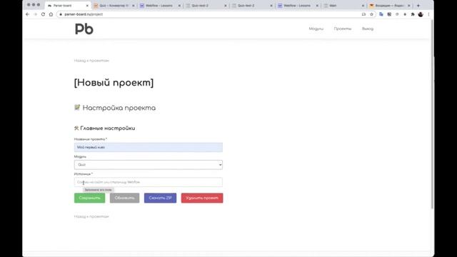Open the Модуль dropdown showing Quiz
The height and width of the screenshot is (257, 457).
[x=149, y=165]
